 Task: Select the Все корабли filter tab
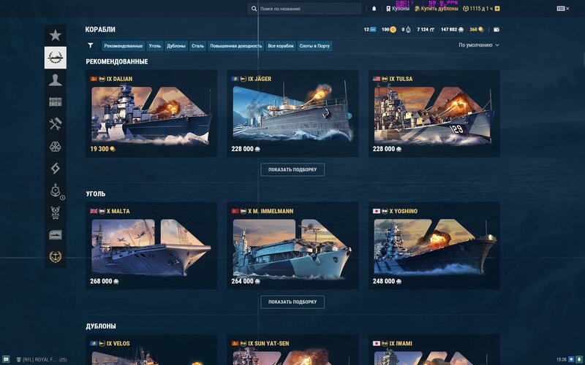pos(281,46)
